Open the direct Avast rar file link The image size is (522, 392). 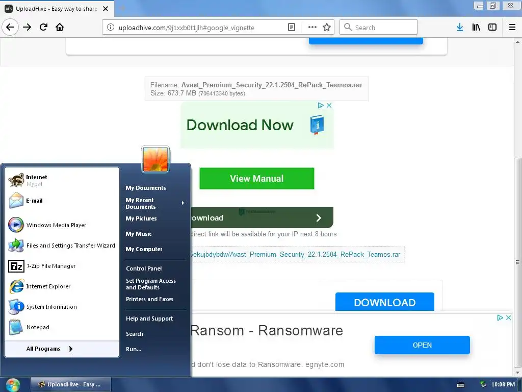coord(296,254)
